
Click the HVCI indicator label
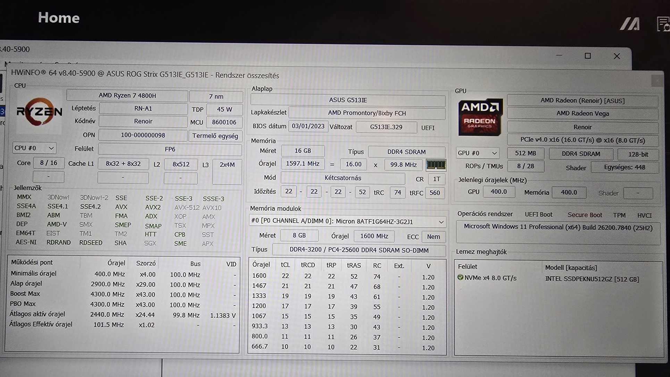point(644,215)
